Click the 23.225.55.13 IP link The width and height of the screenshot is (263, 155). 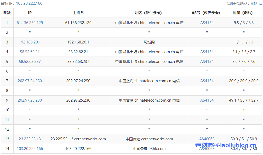click(30, 139)
